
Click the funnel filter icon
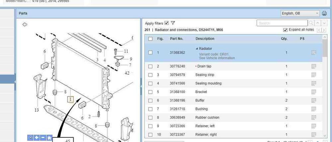[x=173, y=23]
